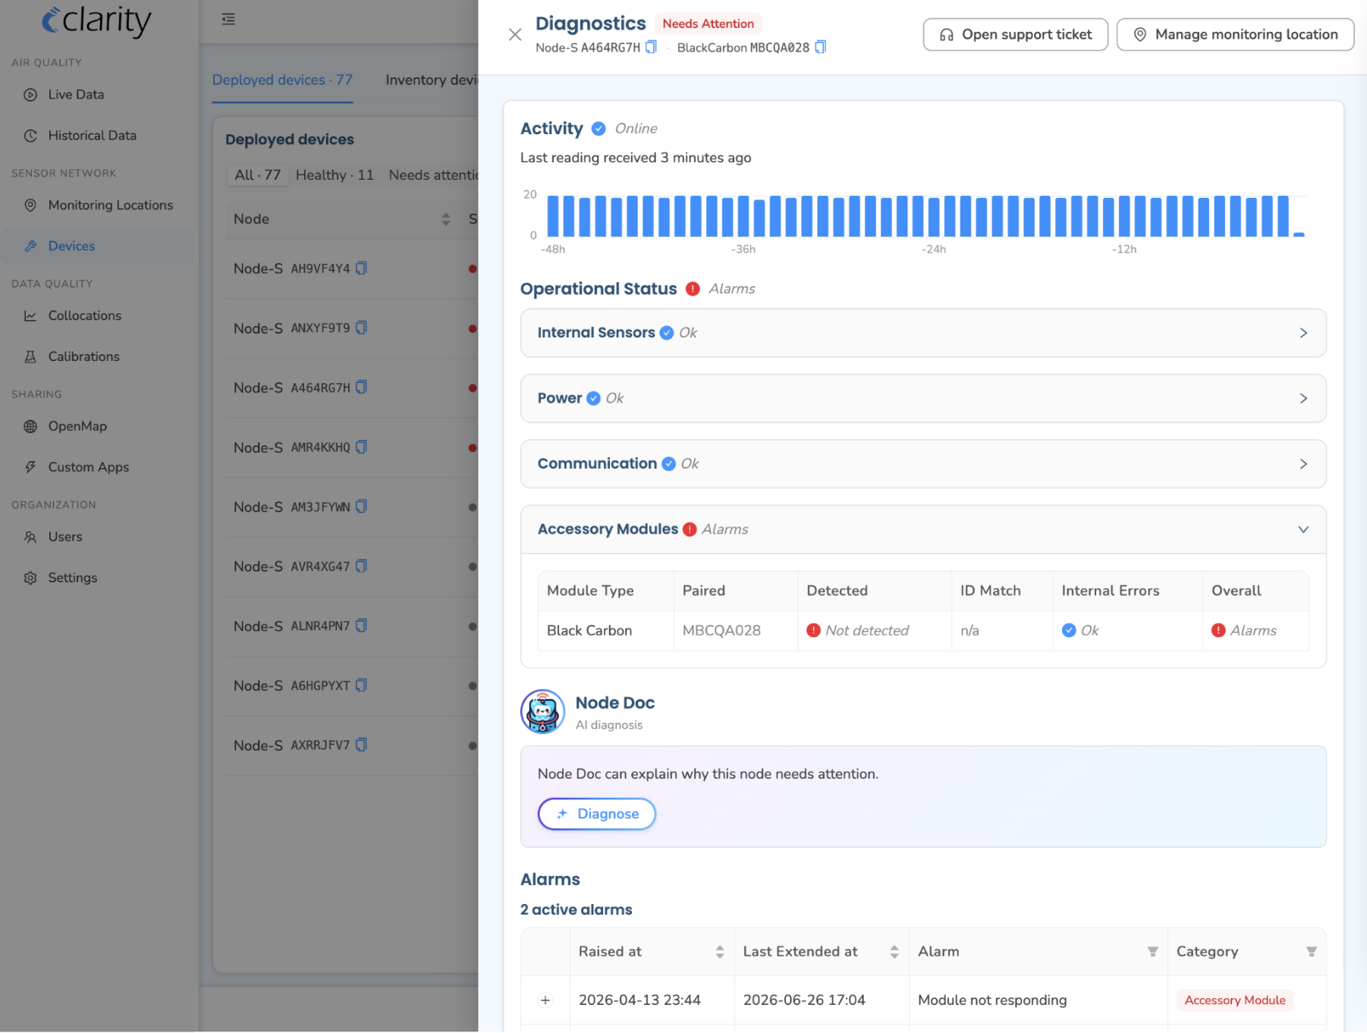Manage monitoring location
The image size is (1367, 1033).
click(x=1235, y=34)
